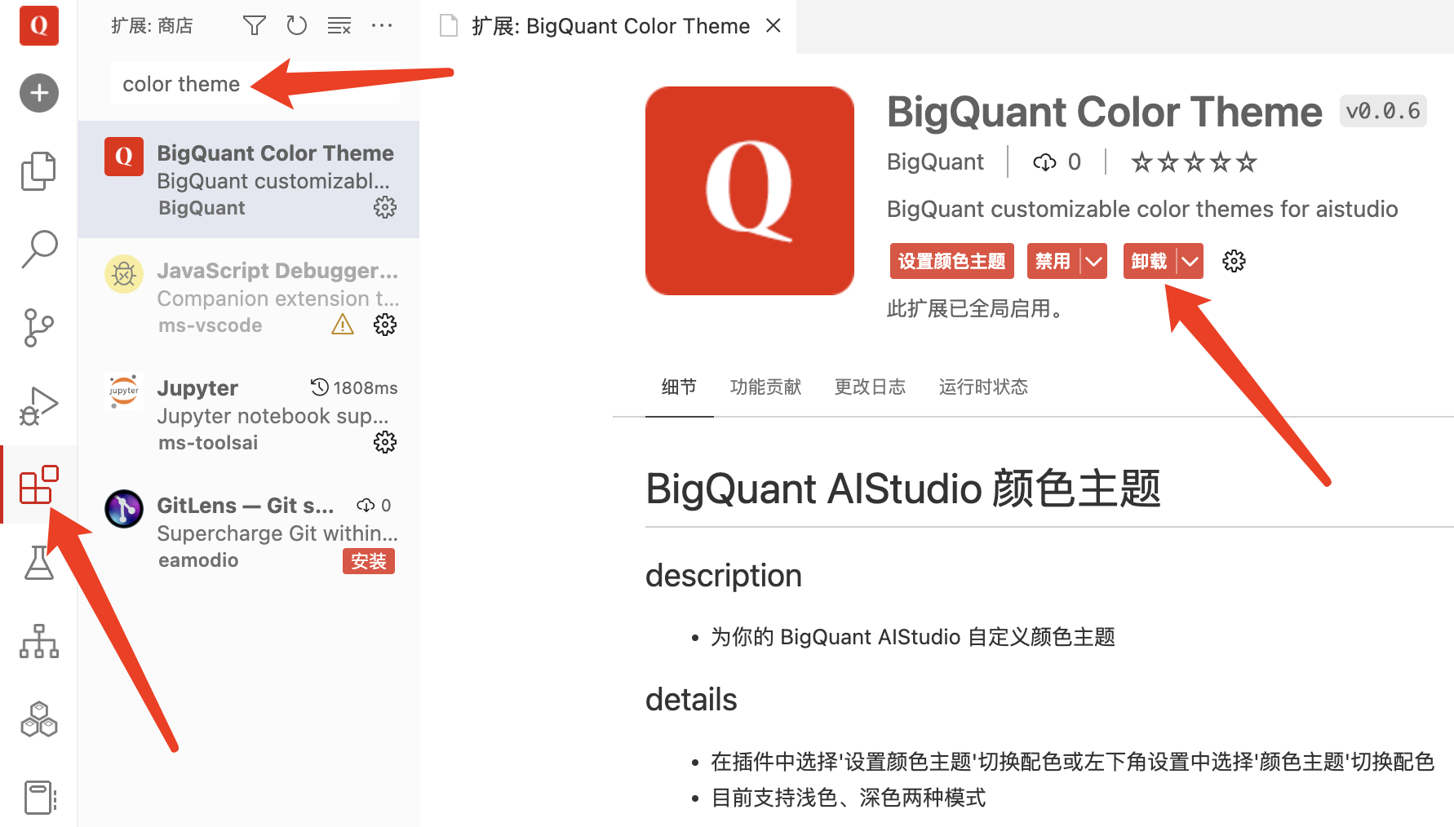Click the ms-toolsai publisher name

pos(208,443)
